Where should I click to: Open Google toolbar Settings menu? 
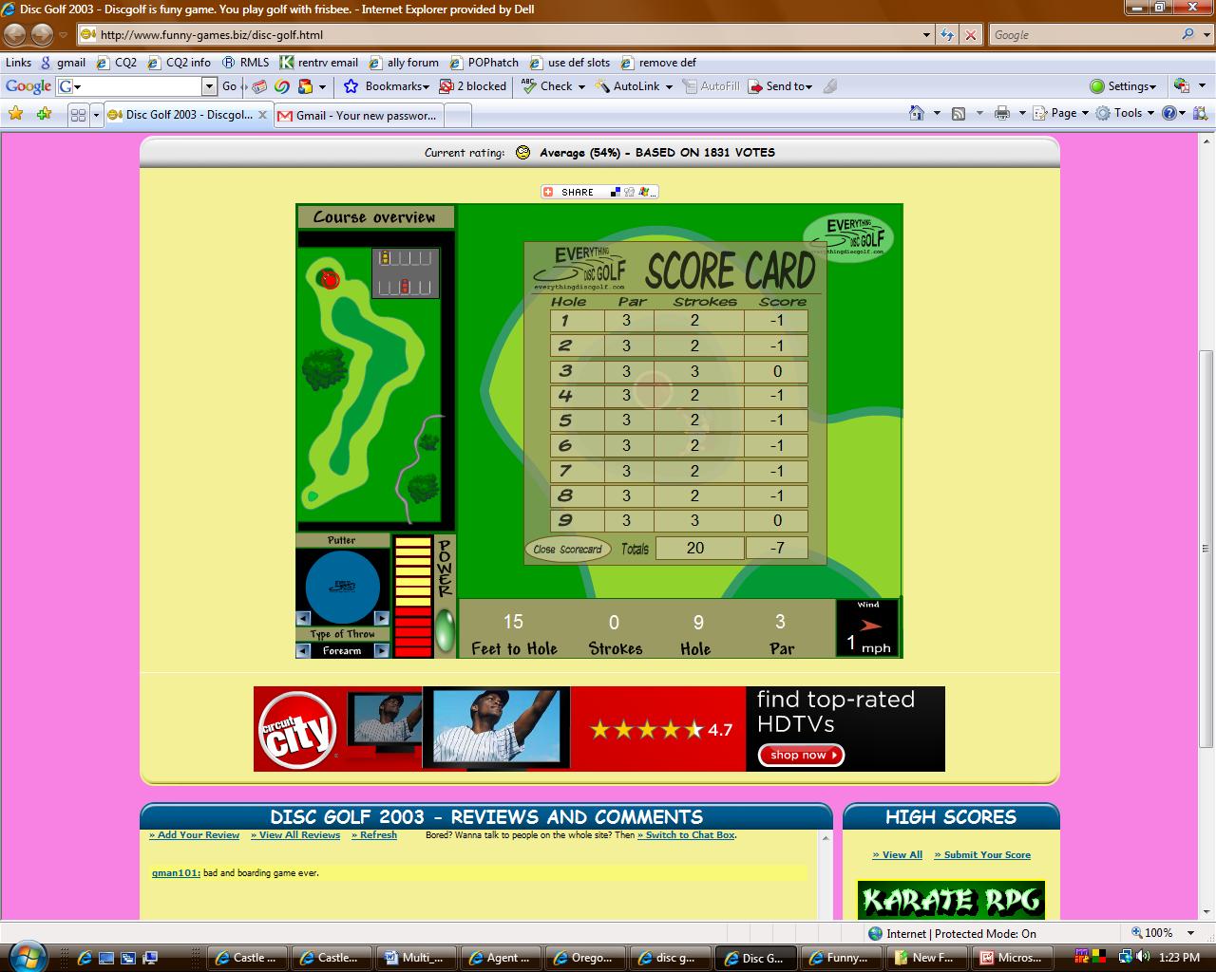click(1123, 86)
